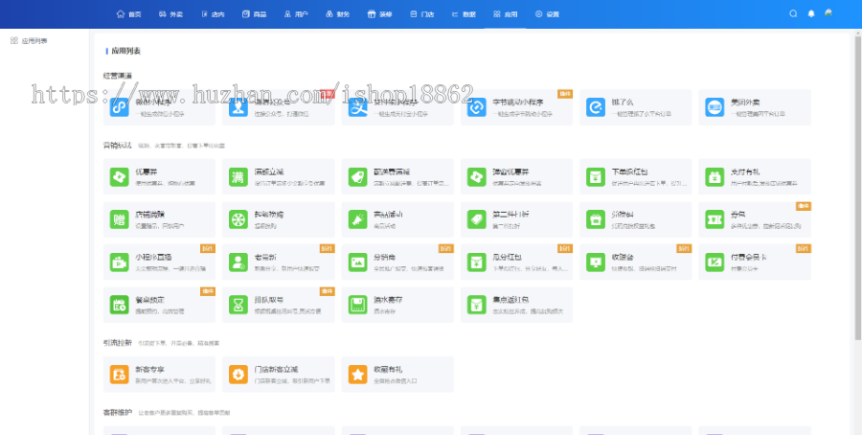
Task: Open the 弹窗优惠券 popup coupon app
Action: point(517,176)
